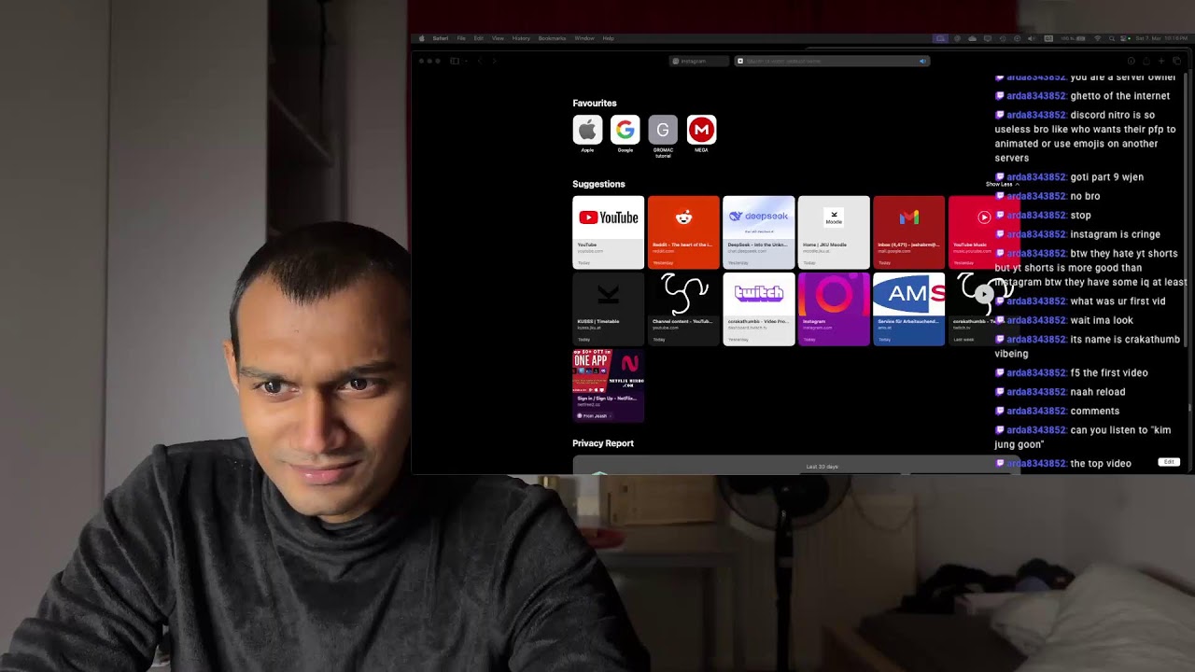Image resolution: width=1195 pixels, height=672 pixels.
Task: Open the AMS service suggestion tile
Action: (908, 309)
